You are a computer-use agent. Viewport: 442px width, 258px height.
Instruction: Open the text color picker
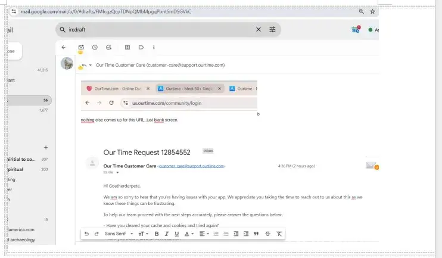[189, 234]
